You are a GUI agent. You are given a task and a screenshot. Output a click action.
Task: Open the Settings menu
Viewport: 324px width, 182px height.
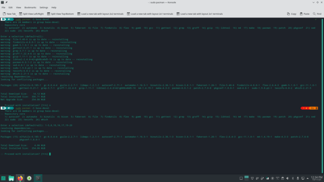point(44,8)
